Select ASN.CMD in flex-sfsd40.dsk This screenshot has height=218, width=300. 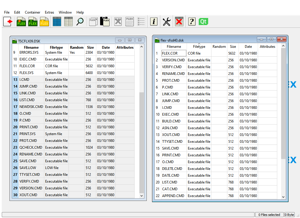[174, 128]
